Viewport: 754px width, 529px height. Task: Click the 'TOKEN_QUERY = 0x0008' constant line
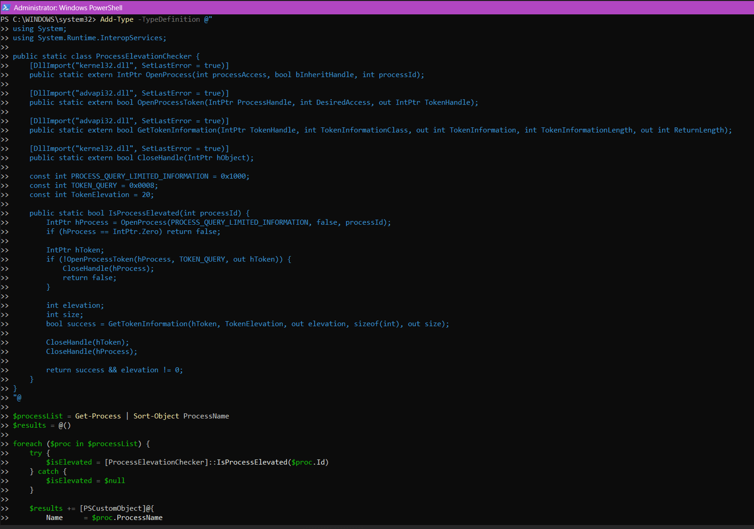point(93,186)
